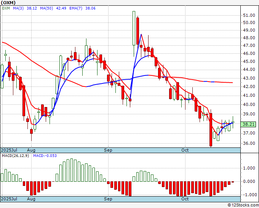Screen dimensions: 259x208
Task: Click the 0.000 MACD axis label
Action: [249, 181]
